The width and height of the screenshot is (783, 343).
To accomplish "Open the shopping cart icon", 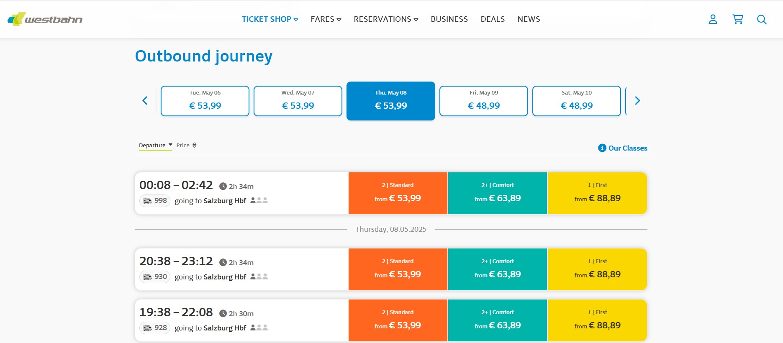I will coord(737,19).
